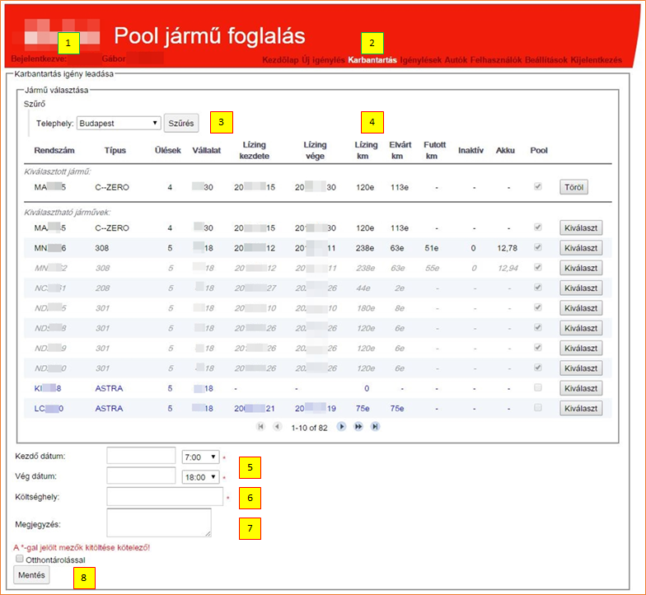Click the Mentés save button

point(31,575)
